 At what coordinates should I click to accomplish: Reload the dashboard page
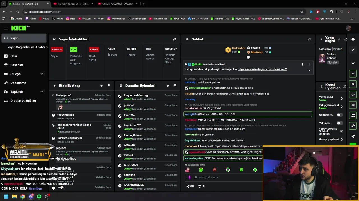(17, 12)
